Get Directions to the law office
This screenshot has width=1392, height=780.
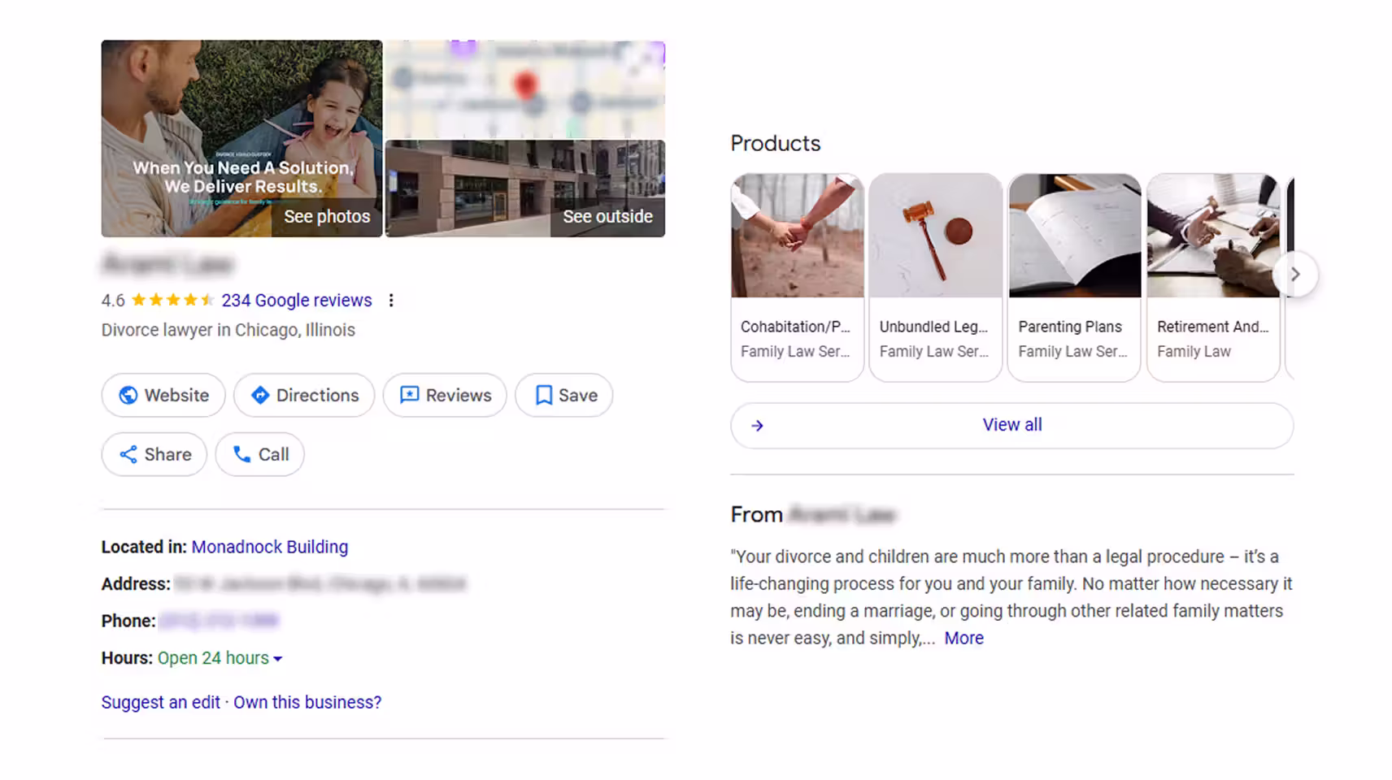point(304,395)
